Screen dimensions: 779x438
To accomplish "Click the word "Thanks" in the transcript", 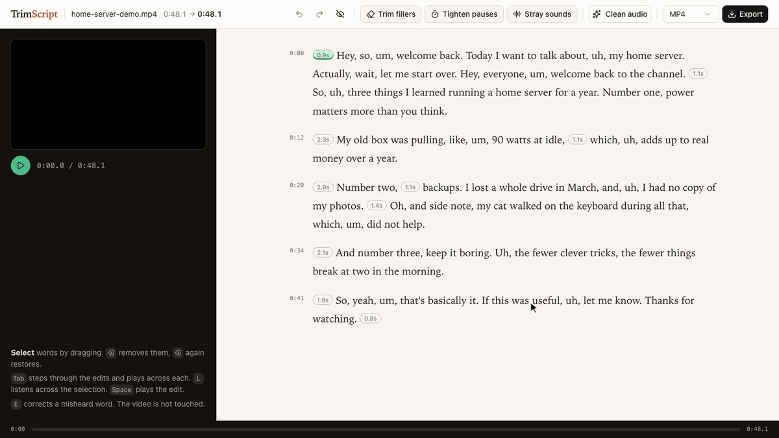I will point(662,300).
